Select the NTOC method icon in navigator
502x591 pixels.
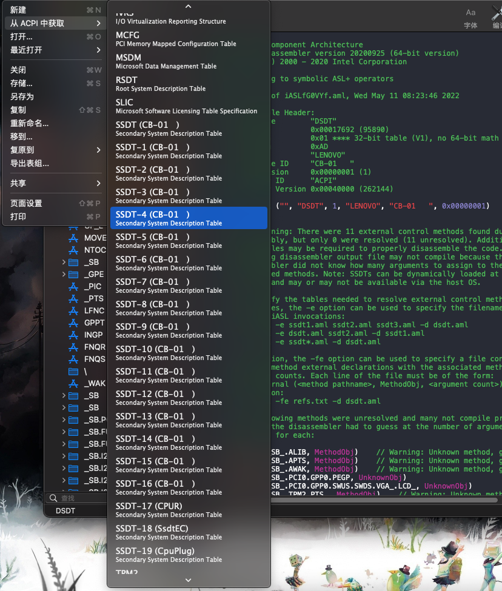pos(74,250)
